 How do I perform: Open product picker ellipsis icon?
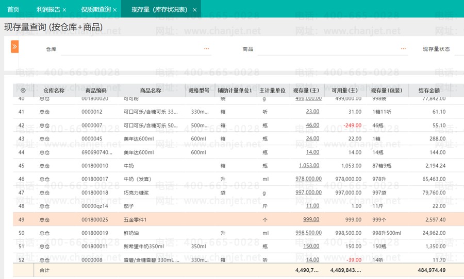403,49
